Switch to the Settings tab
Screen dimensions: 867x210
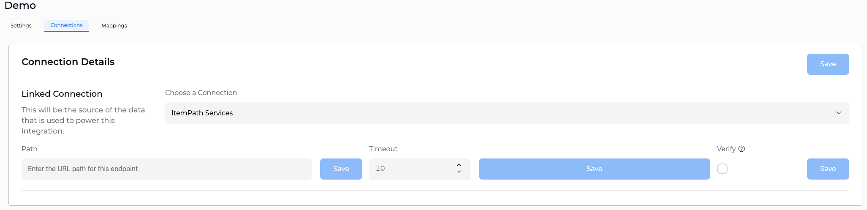[x=21, y=26]
